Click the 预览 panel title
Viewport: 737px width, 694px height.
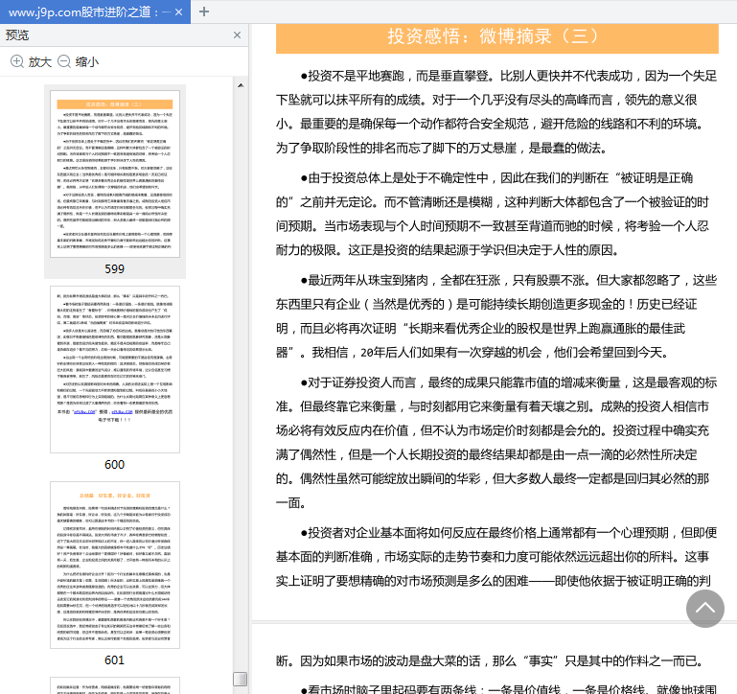(x=17, y=35)
